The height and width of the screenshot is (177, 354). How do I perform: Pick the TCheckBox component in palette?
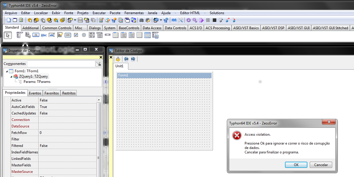[76, 35]
